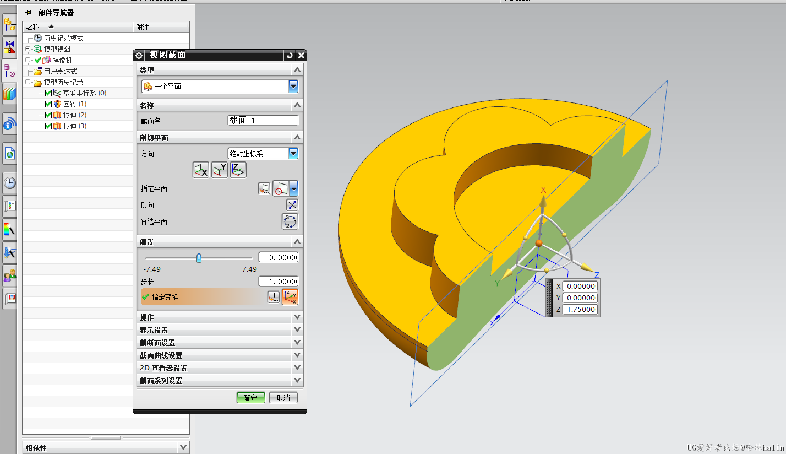The height and width of the screenshot is (454, 786).
Task: Close the 视图截面 dialog
Action: [x=301, y=55]
